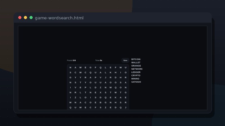Start a new puzzle with New button
The image size is (225, 126).
pyautogui.click(x=125, y=60)
